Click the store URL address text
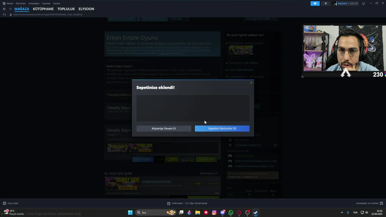The width and height of the screenshot is (386, 217). click(48, 14)
